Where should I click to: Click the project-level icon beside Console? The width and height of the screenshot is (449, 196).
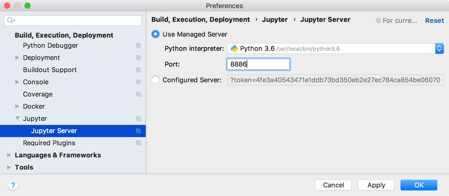click(138, 82)
